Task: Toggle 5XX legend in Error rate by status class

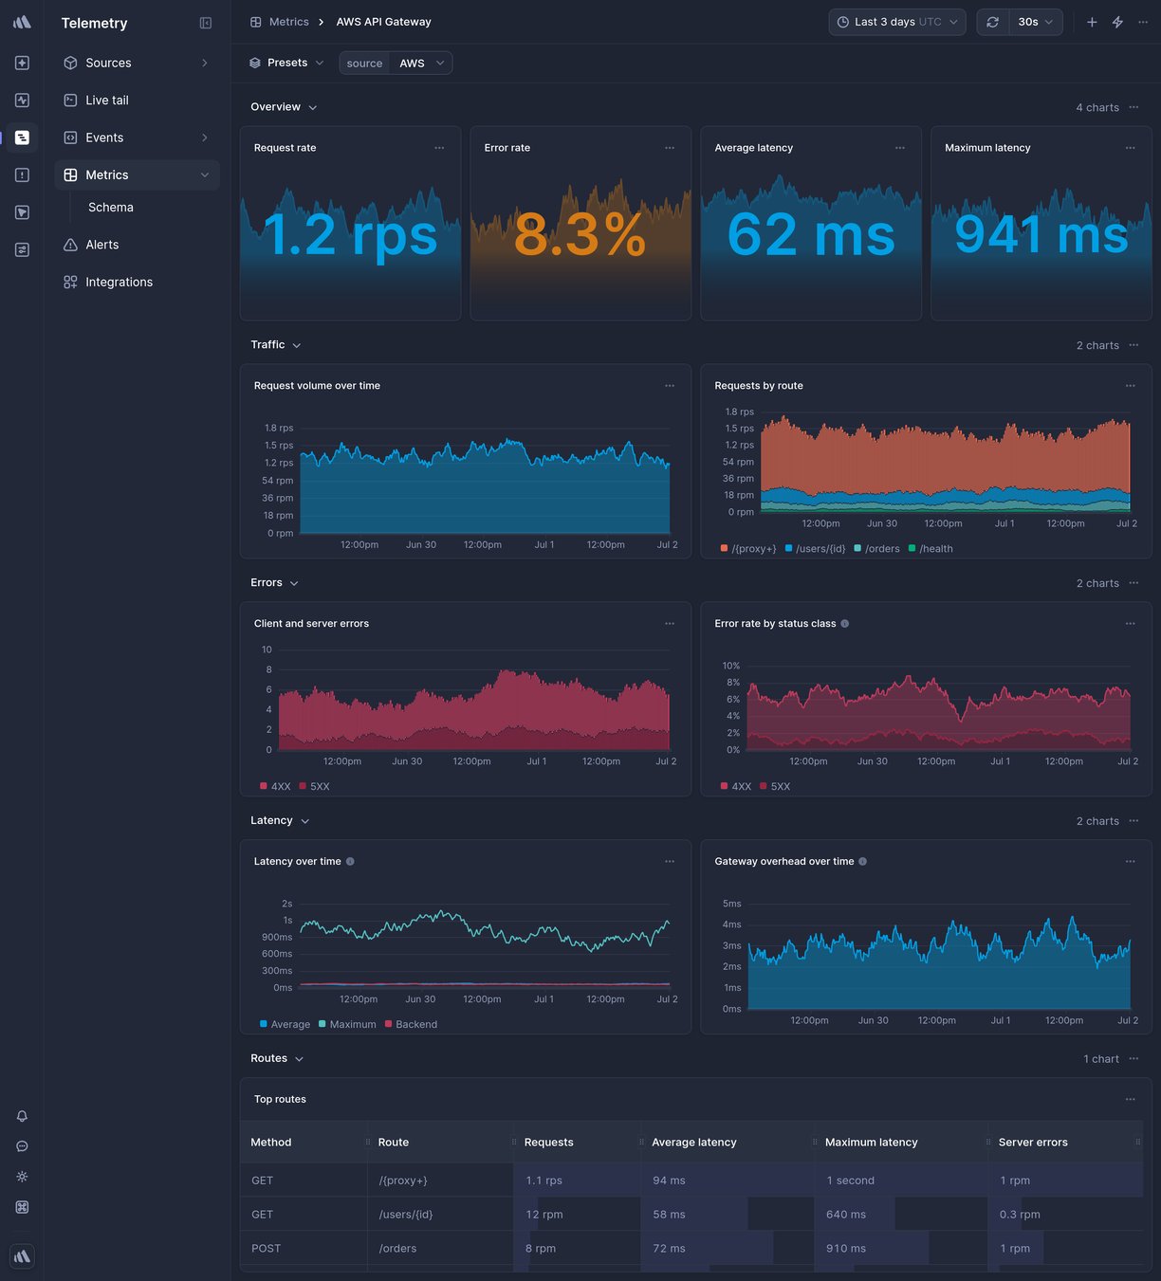Action: [775, 787]
